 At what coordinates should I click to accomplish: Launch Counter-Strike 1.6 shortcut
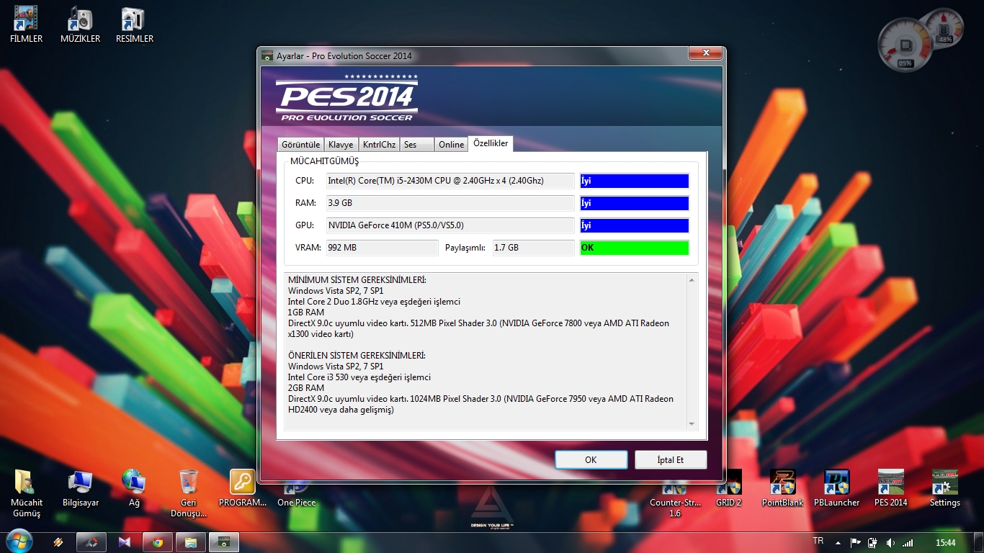tap(675, 498)
